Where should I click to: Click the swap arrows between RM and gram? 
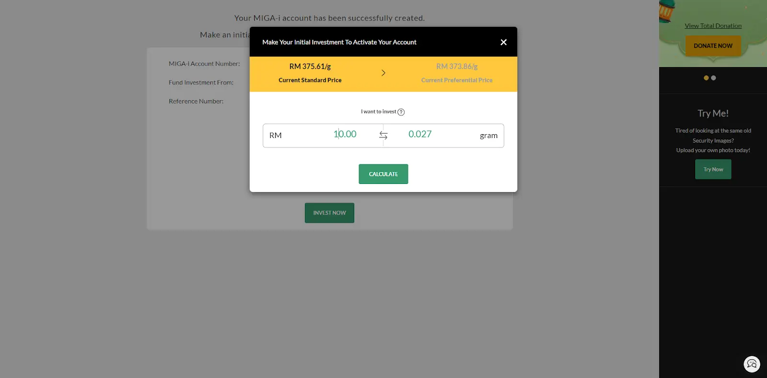coord(383,136)
